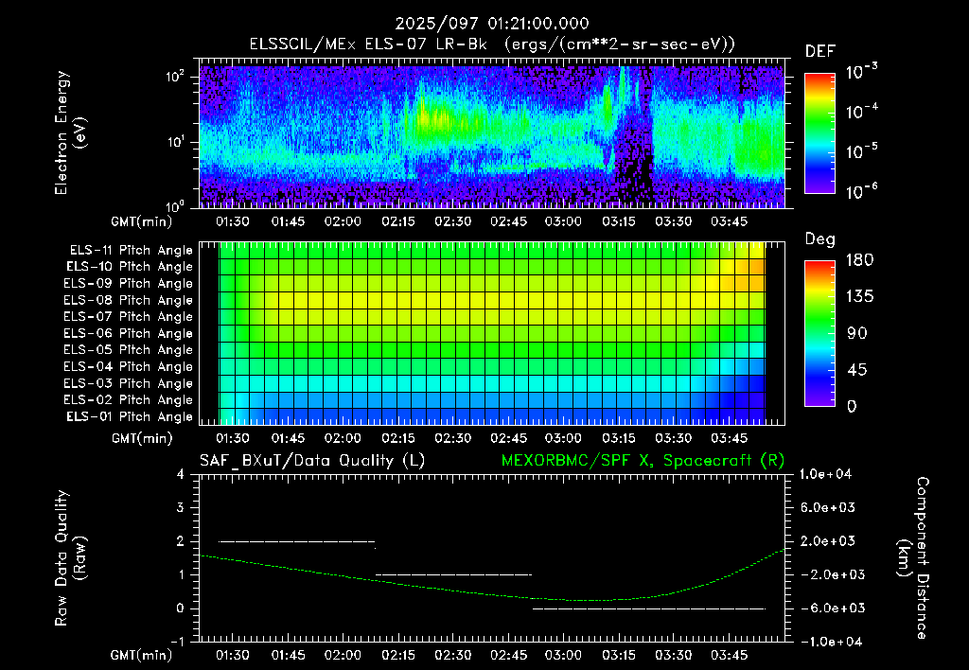Click the SAF_BXuT/Data Quality (L) label
Image resolution: width=969 pixels, height=670 pixels.
[312, 461]
